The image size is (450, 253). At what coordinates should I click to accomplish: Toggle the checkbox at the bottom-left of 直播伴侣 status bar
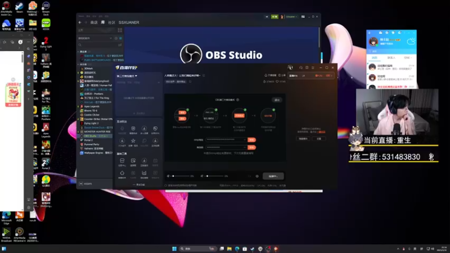point(165,186)
